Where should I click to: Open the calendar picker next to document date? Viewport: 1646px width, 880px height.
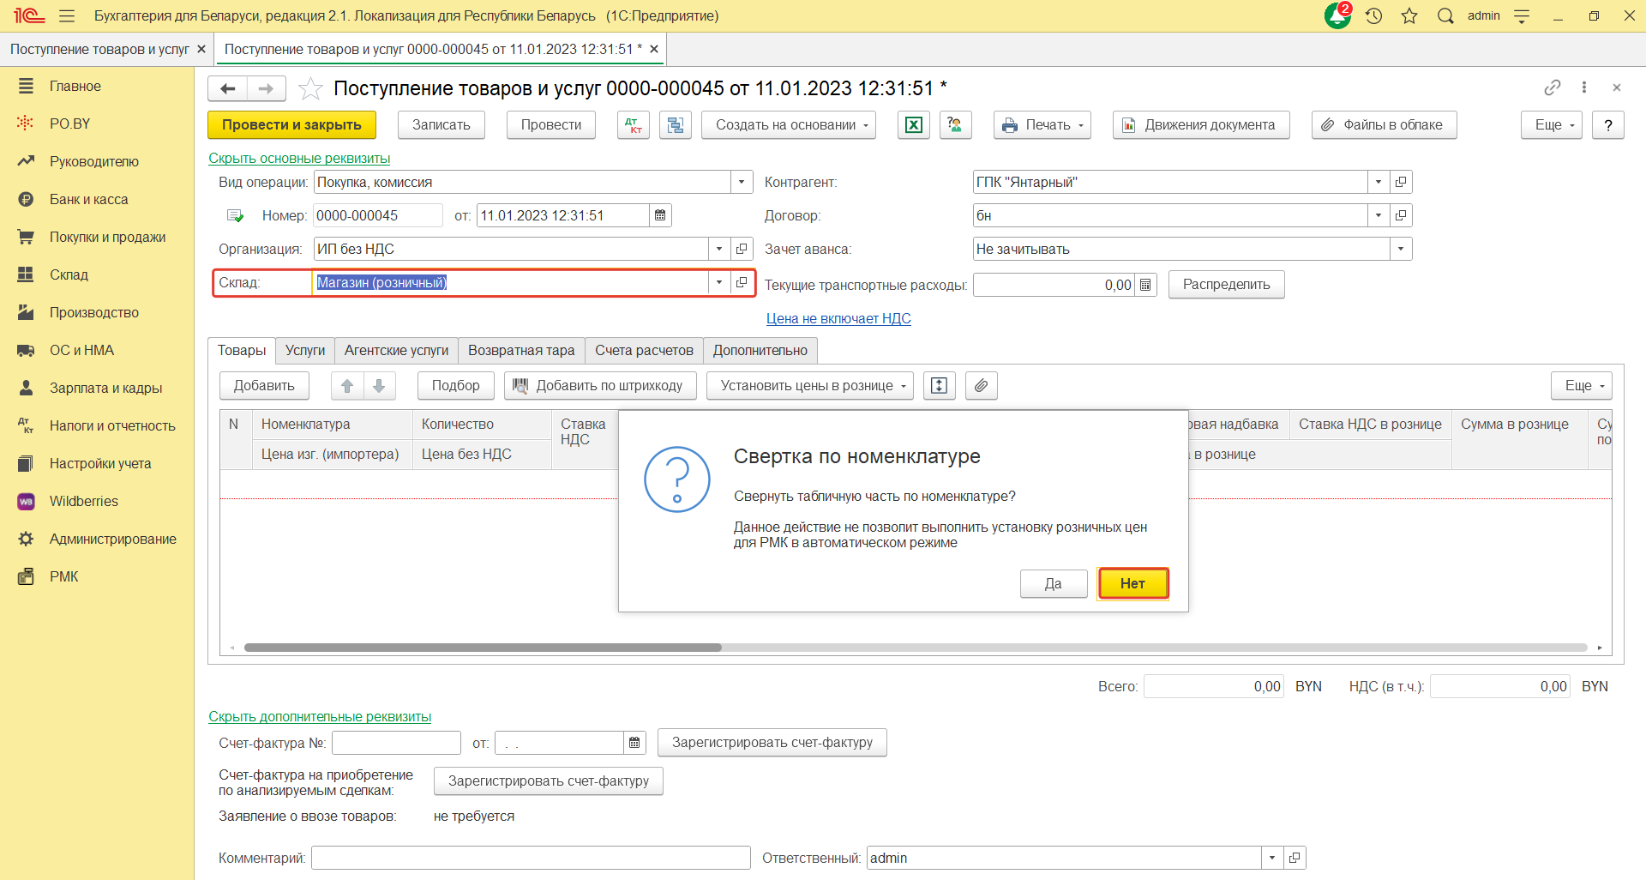660,215
